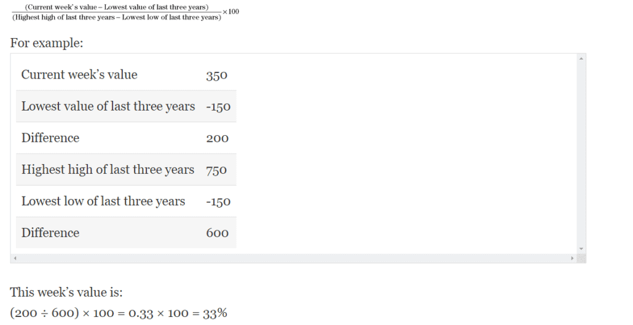Click the "For example:" text
Viewport: 633px width, 325px height.
[47, 44]
